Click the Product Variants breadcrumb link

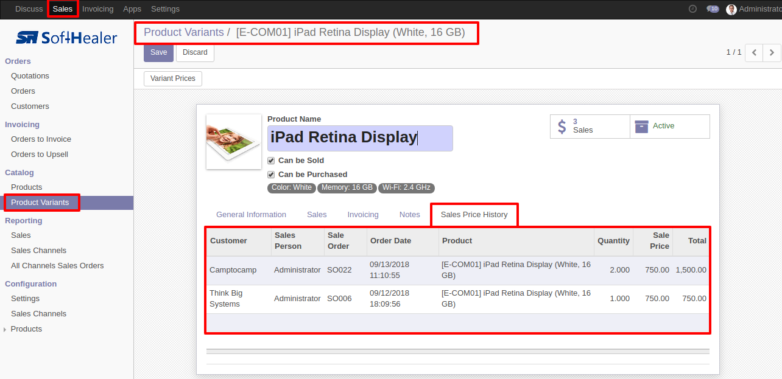(x=183, y=32)
